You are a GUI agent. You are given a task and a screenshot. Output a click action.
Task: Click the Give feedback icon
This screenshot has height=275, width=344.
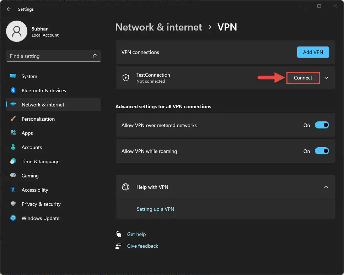[118, 246]
